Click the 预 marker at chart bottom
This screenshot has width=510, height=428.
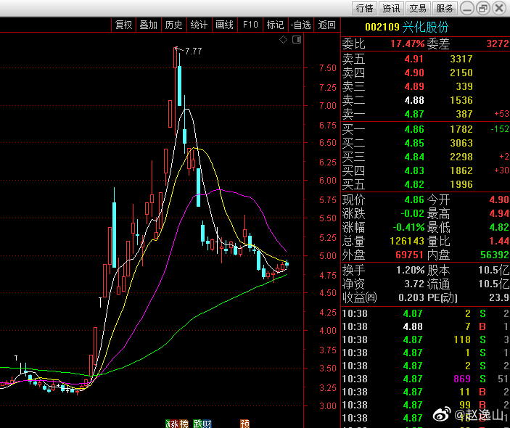pyautogui.click(x=245, y=424)
